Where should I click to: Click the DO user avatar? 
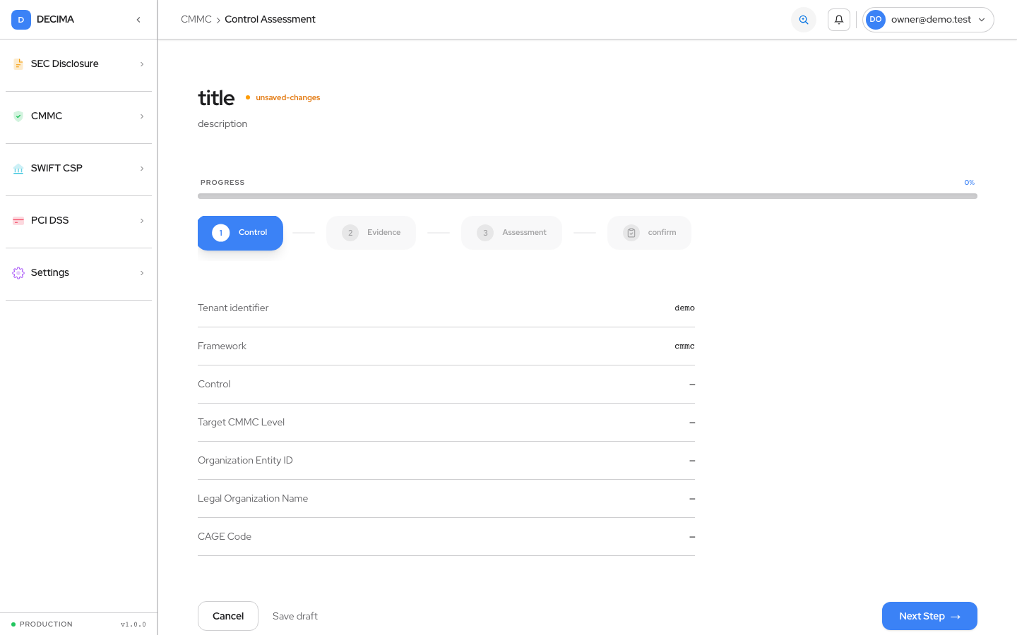coord(876,20)
